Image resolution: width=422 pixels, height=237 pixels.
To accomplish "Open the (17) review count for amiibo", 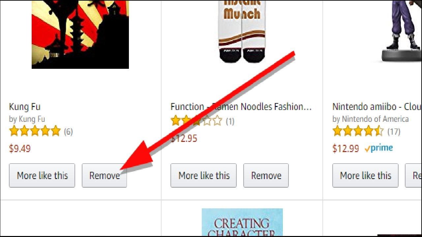I will [x=394, y=132].
